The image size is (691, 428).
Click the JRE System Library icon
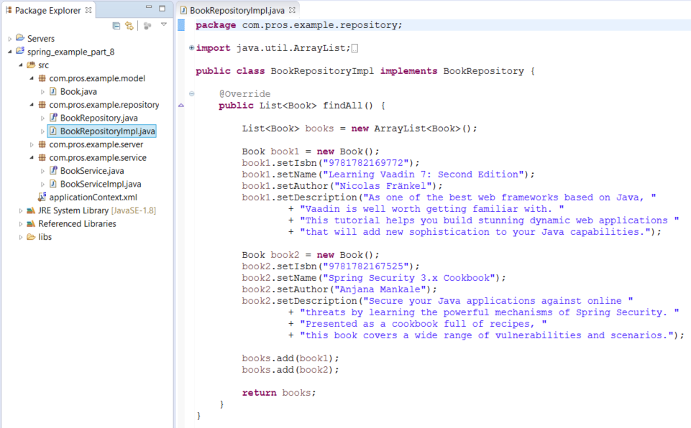(31, 210)
